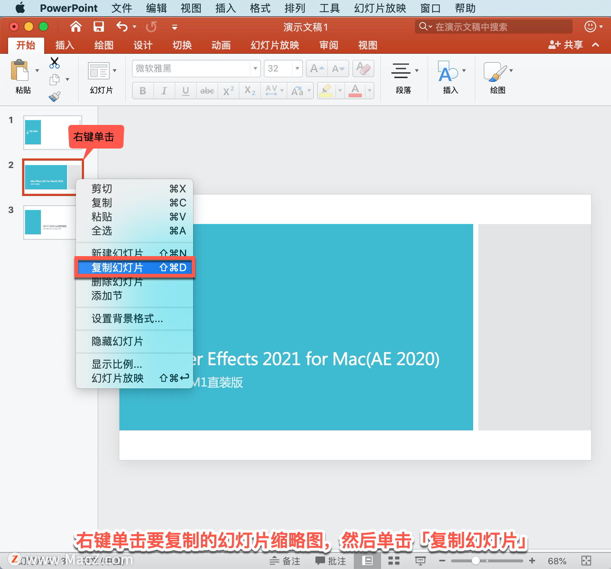Toggle the Notes pane in status bar
This screenshot has height=569, width=611.
pos(285,561)
